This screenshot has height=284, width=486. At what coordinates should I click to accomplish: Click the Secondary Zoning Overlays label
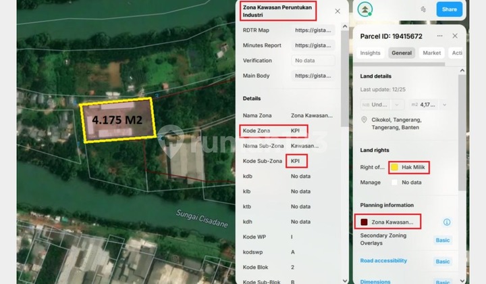click(x=383, y=239)
